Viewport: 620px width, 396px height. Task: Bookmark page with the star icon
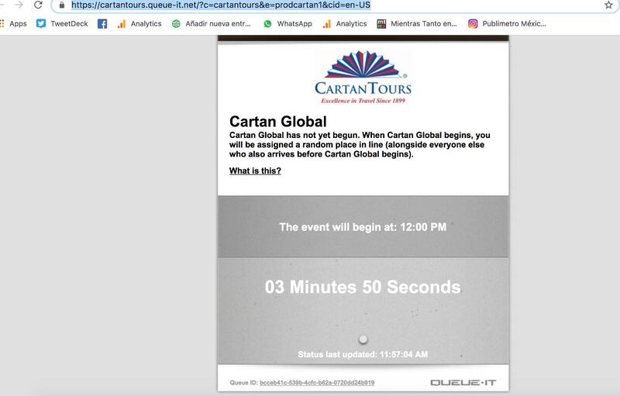click(608, 5)
